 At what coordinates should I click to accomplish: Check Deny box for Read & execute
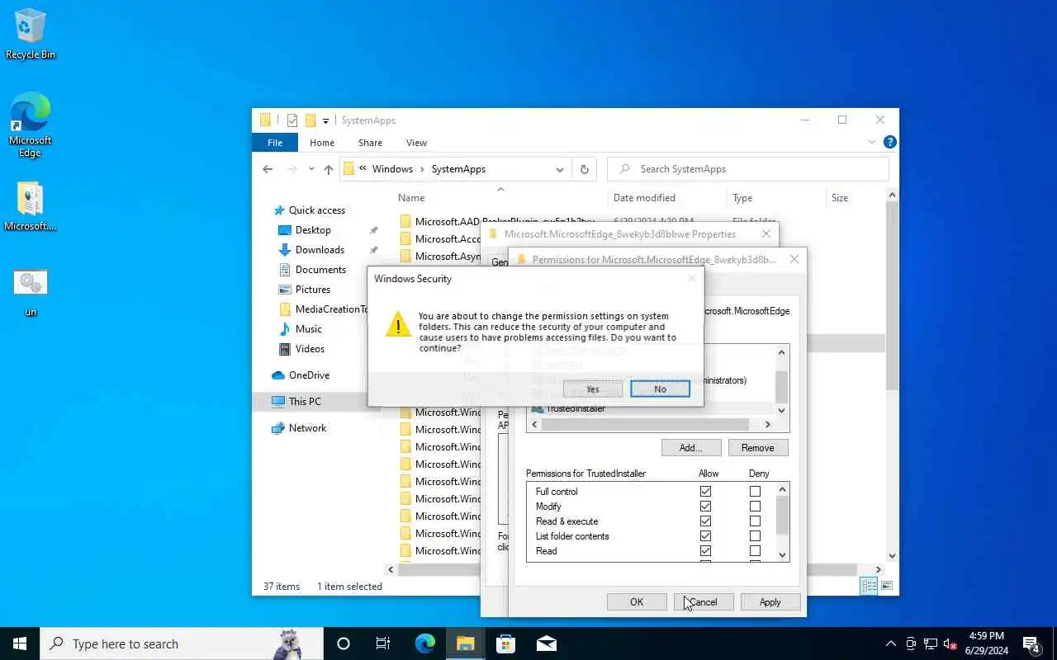coord(755,521)
